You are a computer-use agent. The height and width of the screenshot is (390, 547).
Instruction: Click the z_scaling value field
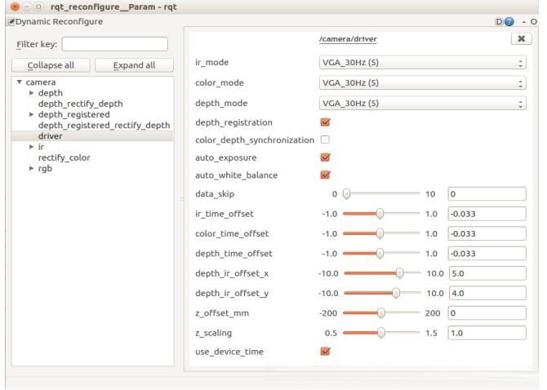click(487, 333)
